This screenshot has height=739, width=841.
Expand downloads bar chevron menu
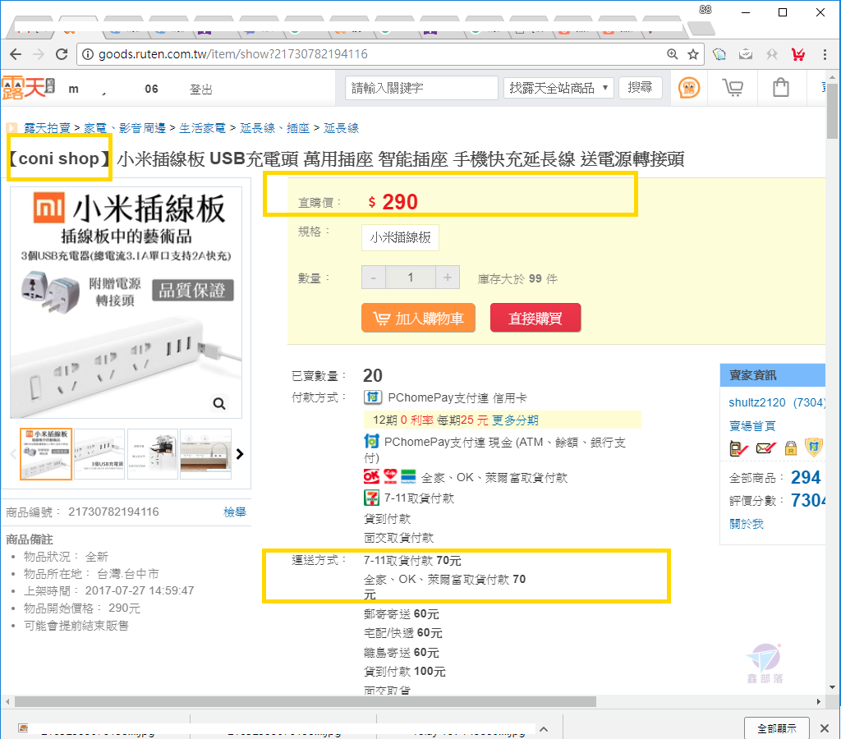point(544,728)
